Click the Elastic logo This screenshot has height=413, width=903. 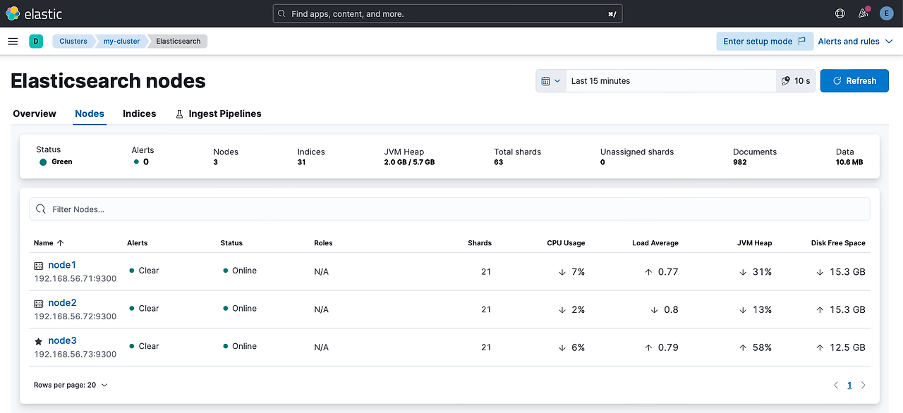(x=34, y=13)
